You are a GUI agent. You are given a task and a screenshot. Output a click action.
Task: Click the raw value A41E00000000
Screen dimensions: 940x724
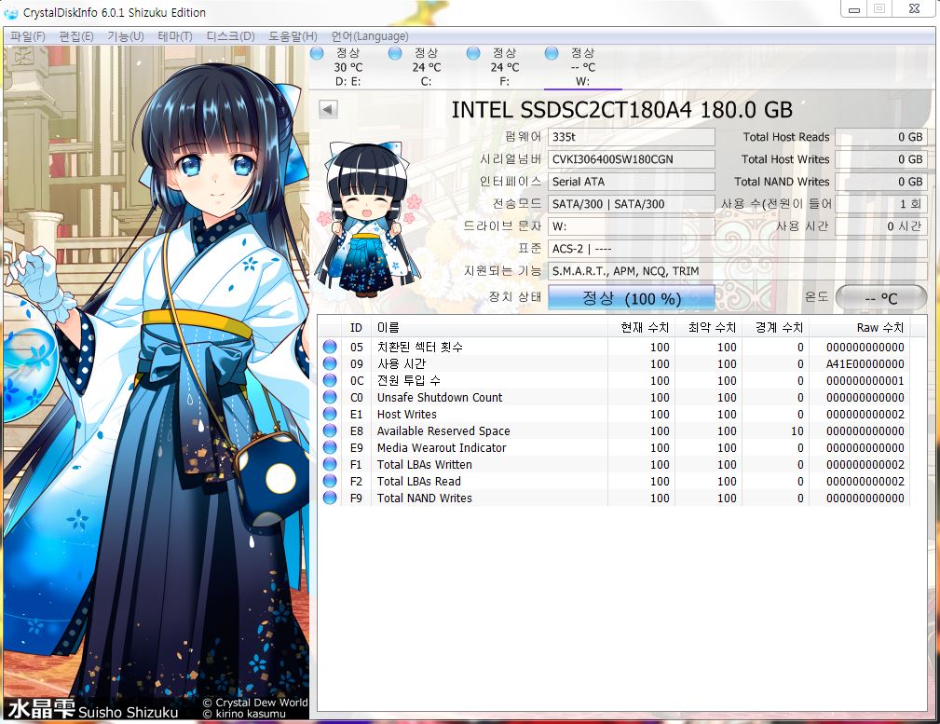865,363
